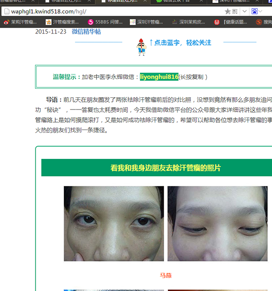Expand the address bar history dropdown chevron

[244, 11]
